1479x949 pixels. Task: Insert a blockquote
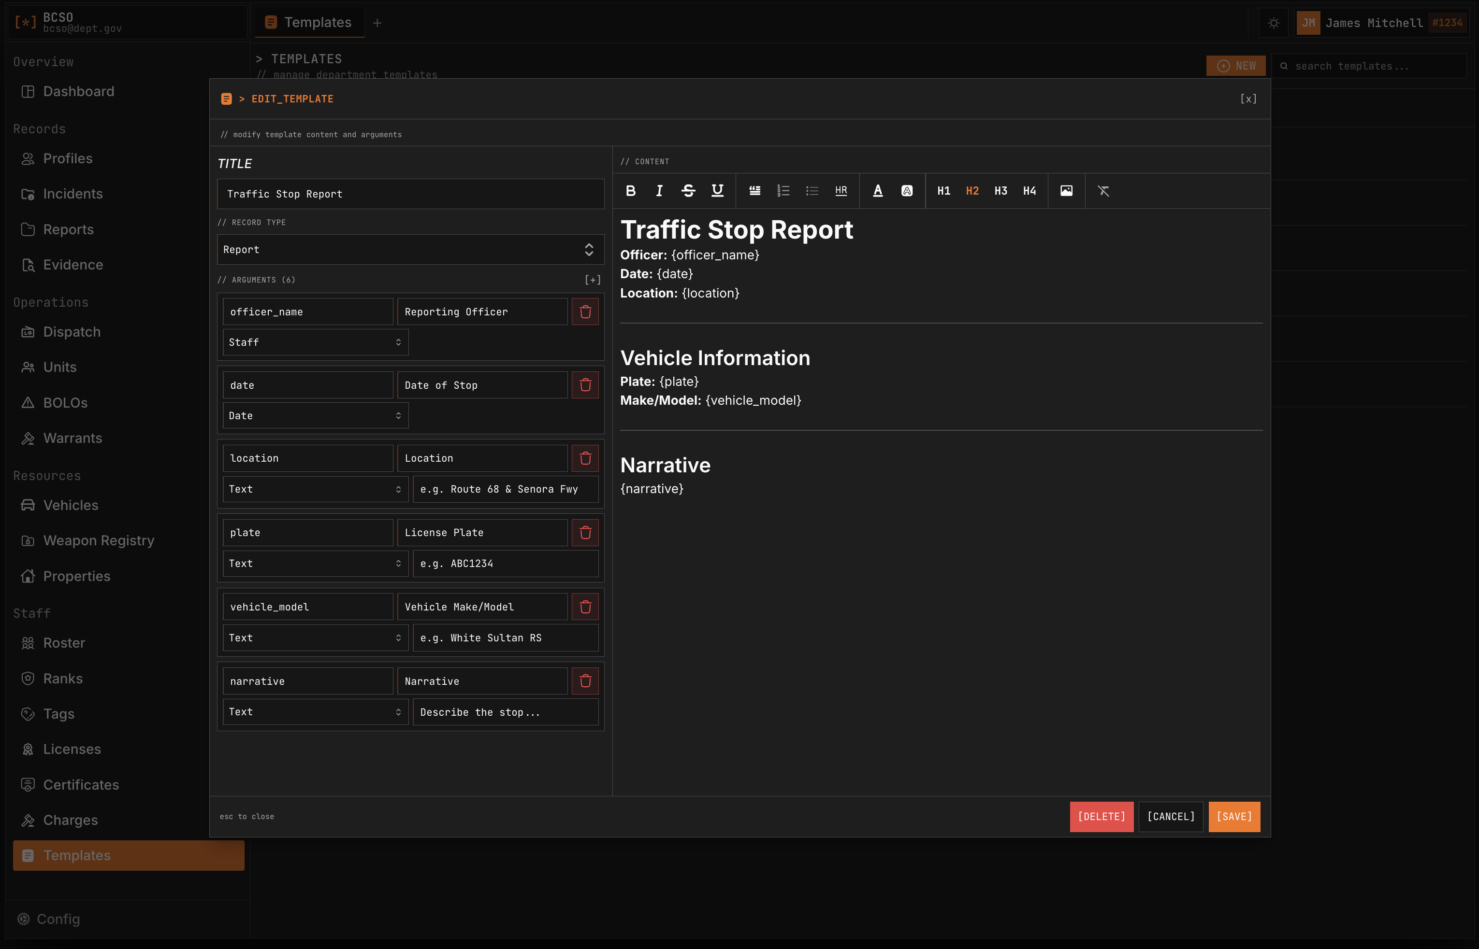[754, 190]
